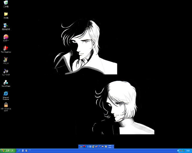This screenshot has width=192, height=153.
Task: Open the language bar options dropdown arrow
Action: click(113, 147)
